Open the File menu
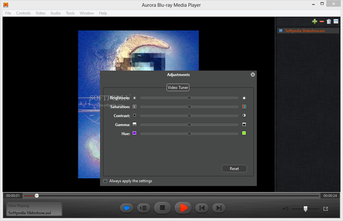 [x=8, y=13]
